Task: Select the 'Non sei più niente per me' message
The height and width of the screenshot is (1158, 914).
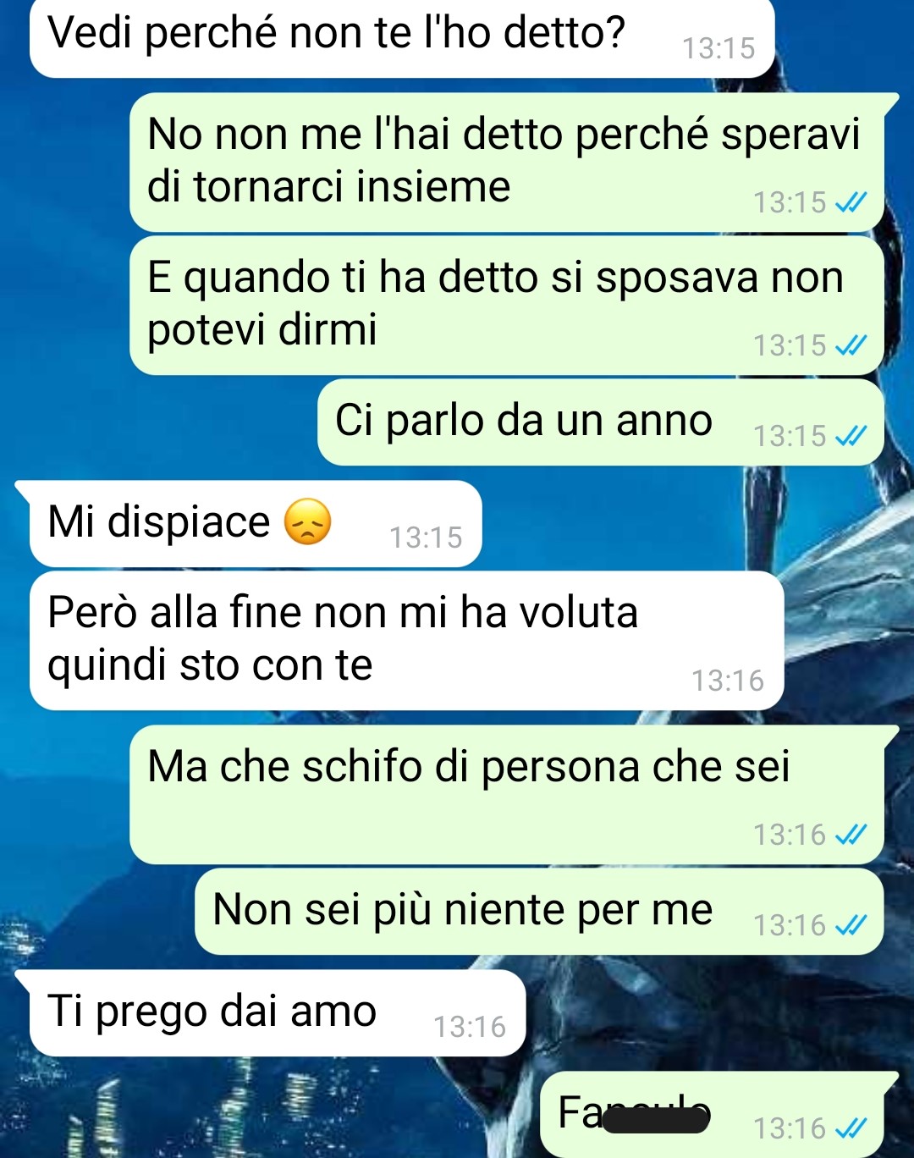Action: pos(539,911)
